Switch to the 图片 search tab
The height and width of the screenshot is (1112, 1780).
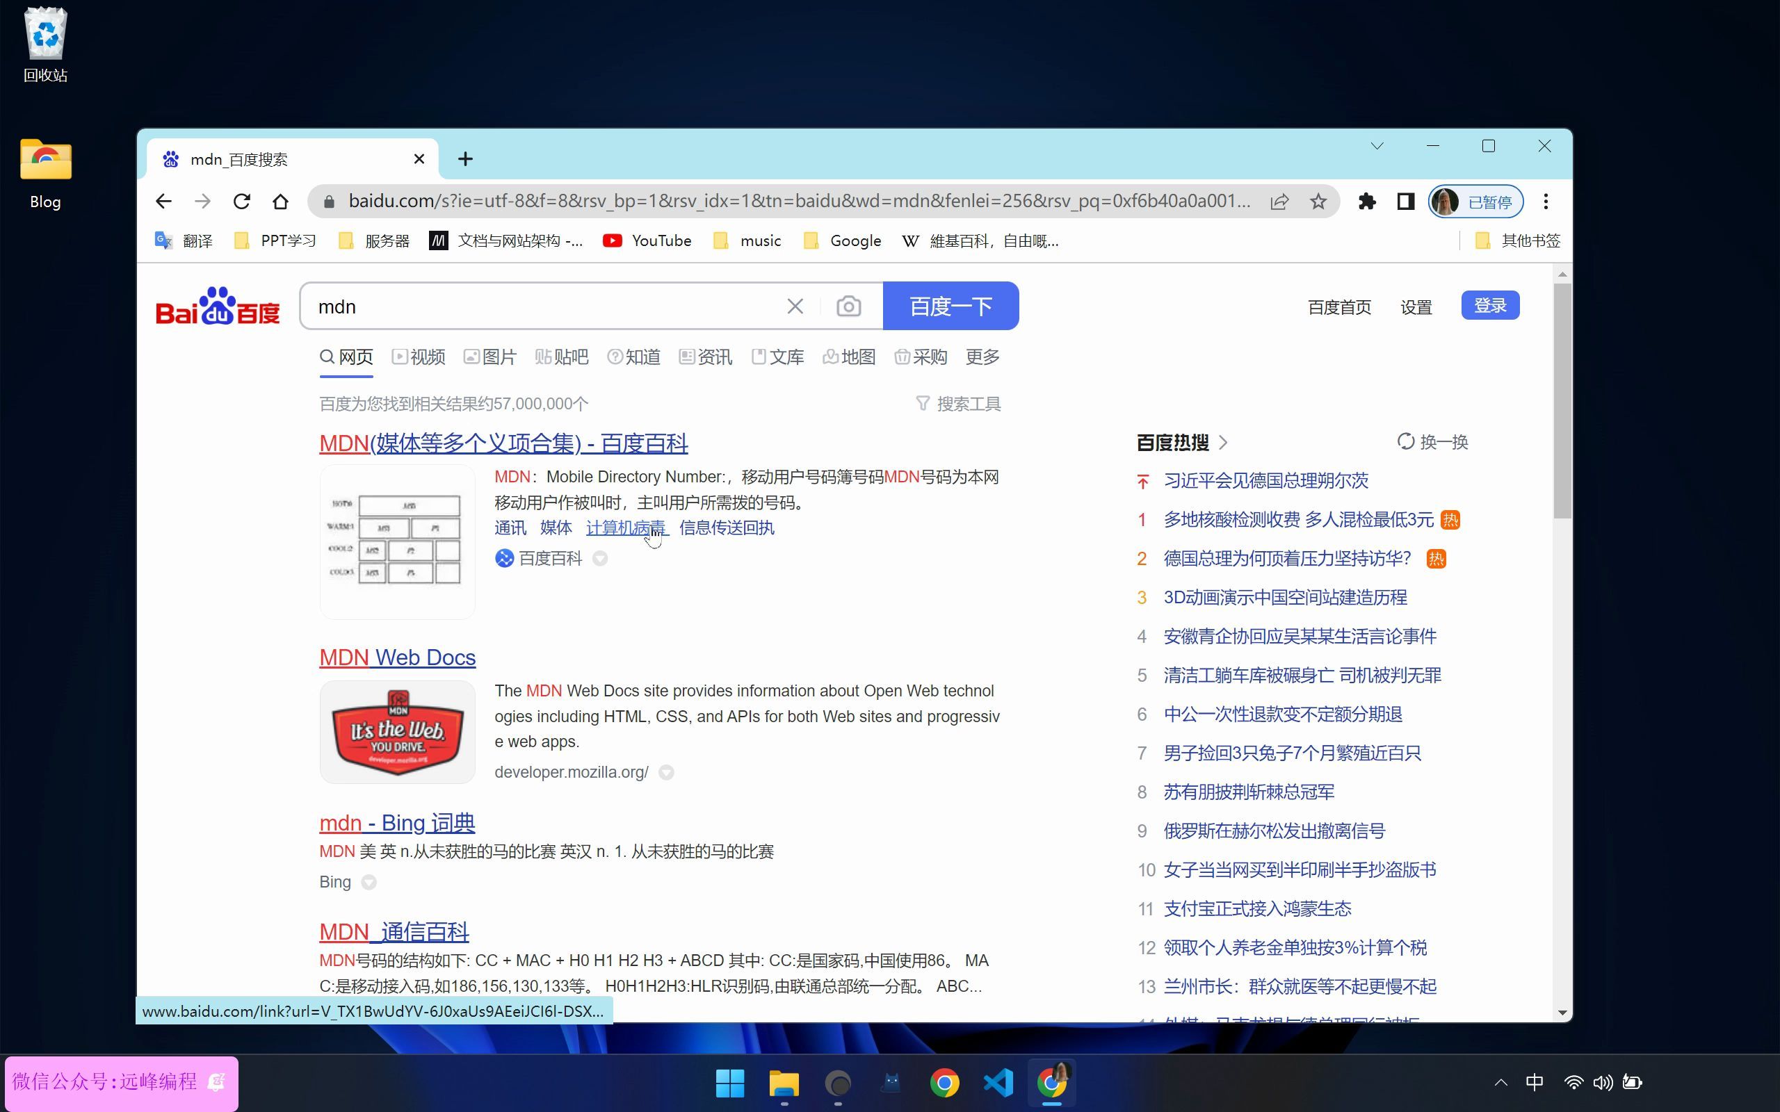(x=490, y=357)
